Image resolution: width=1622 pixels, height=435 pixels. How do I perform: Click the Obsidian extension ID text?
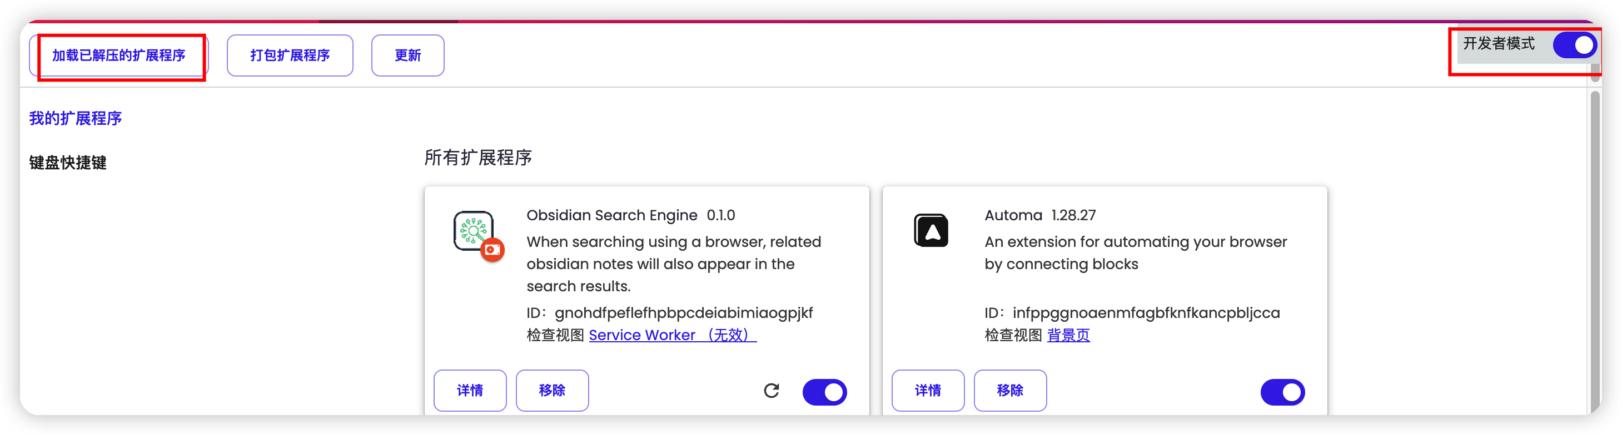(x=683, y=313)
